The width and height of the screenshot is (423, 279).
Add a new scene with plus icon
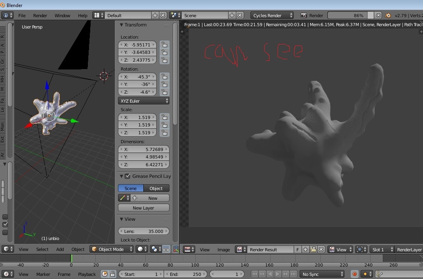[x=232, y=16]
